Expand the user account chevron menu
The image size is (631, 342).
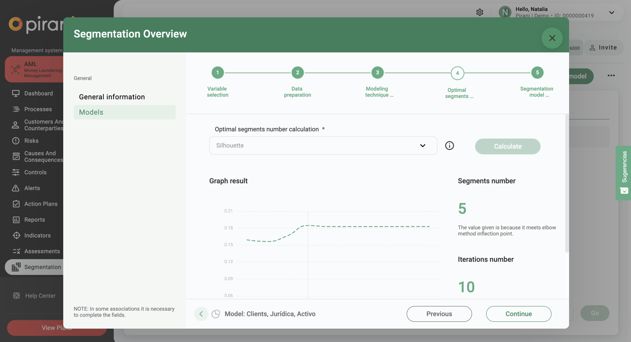(x=611, y=12)
